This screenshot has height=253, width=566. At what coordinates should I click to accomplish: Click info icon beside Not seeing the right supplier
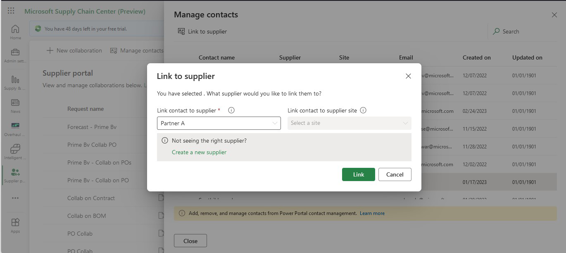[x=165, y=141]
